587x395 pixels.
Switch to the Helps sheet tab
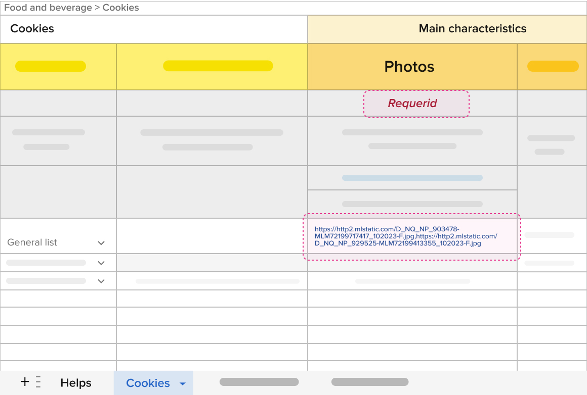[76, 383]
